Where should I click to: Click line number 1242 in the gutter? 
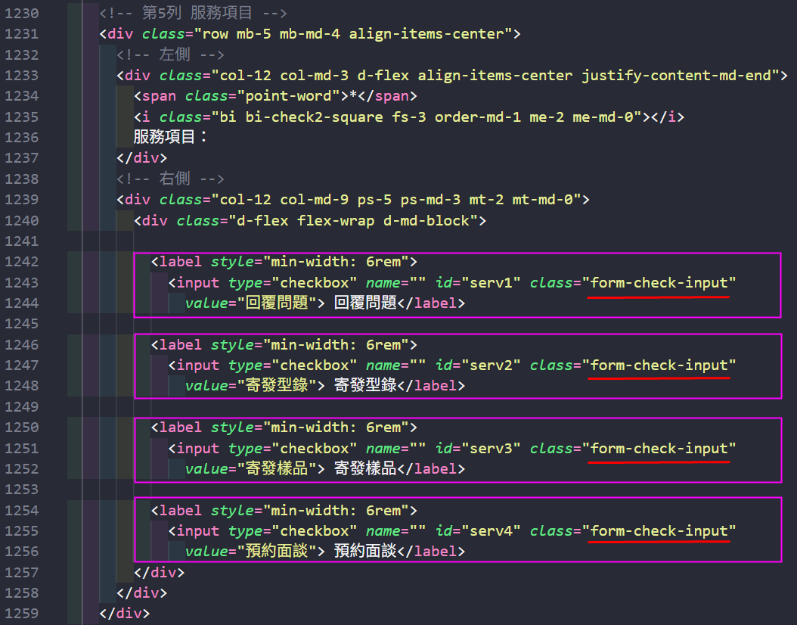coord(21,262)
